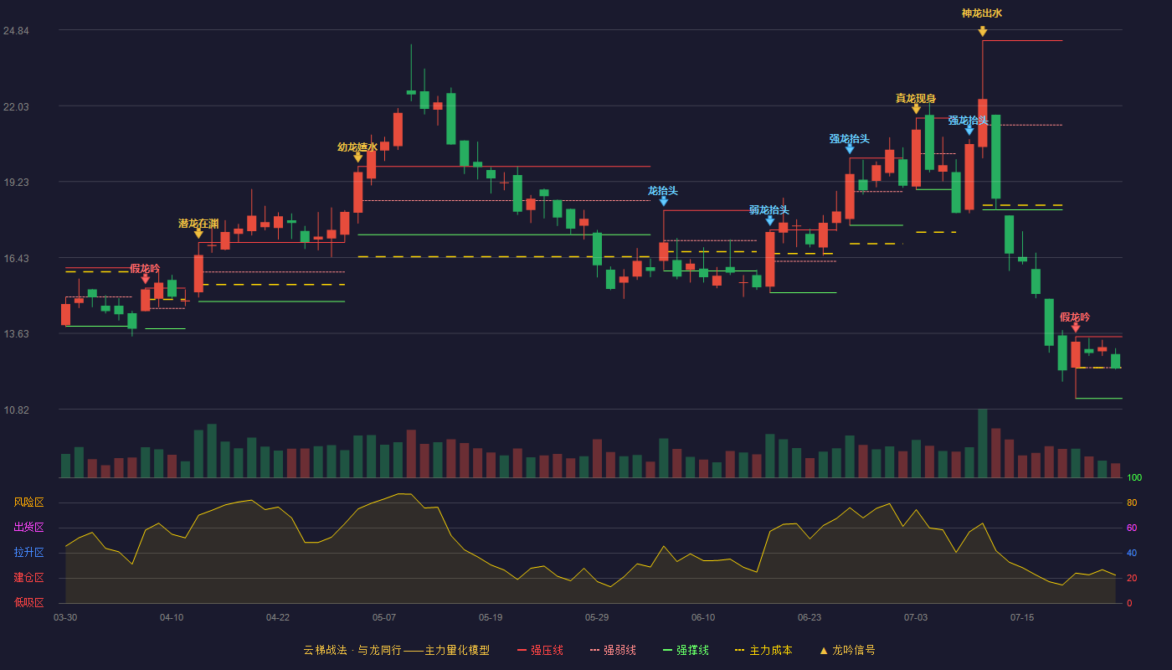
Task: Click the 16.43 price axis label
Action: click(x=16, y=259)
